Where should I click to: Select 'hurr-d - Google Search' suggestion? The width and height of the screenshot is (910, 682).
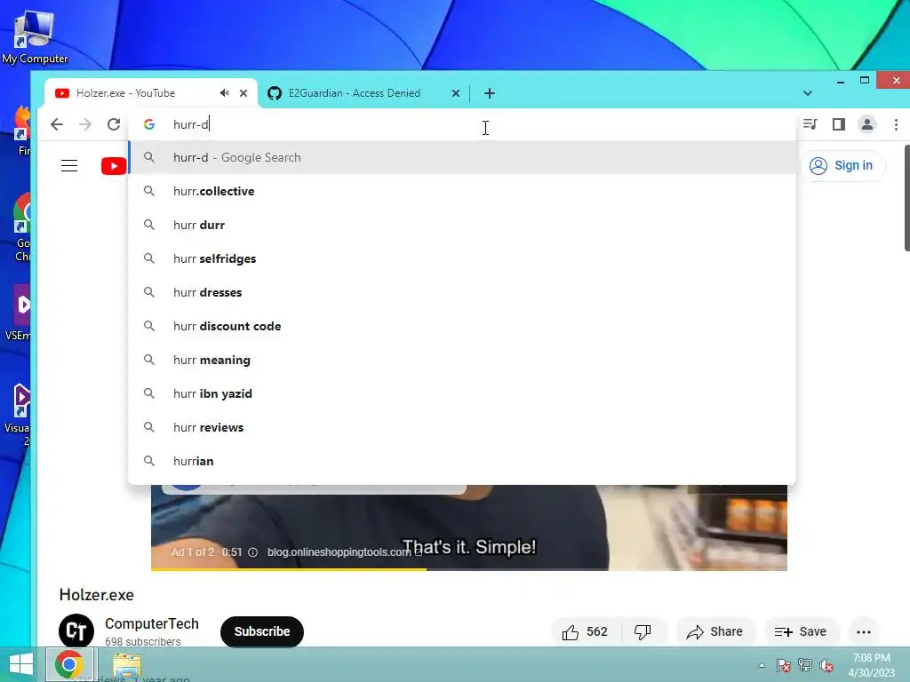click(x=462, y=157)
